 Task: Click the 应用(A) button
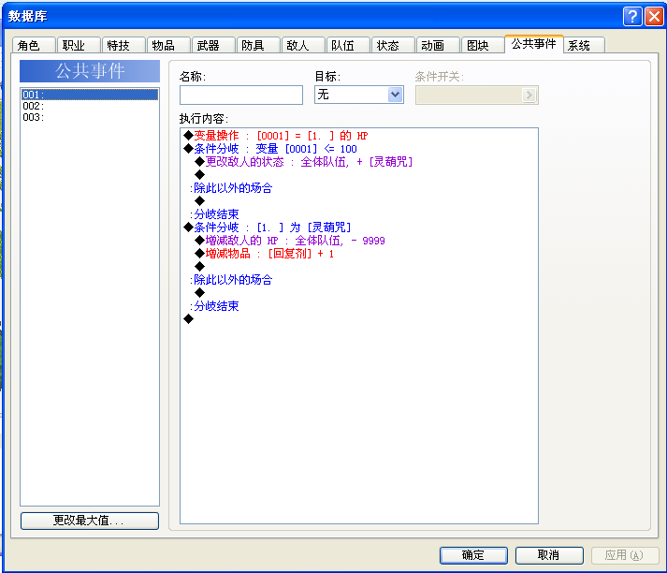(625, 555)
